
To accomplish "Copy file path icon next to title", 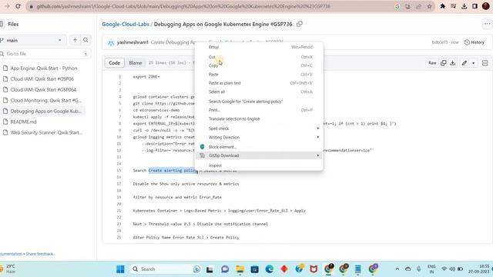I will 300,24.
